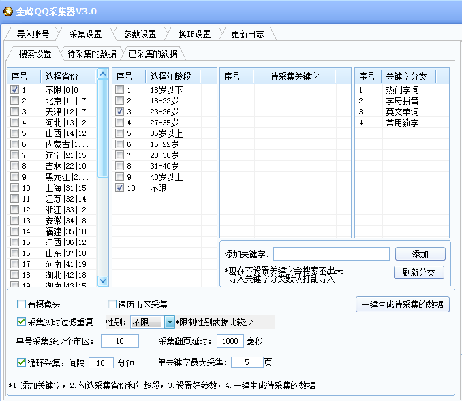
Task: Open the 已采集的数据 sub-tab
Action: coord(153,54)
